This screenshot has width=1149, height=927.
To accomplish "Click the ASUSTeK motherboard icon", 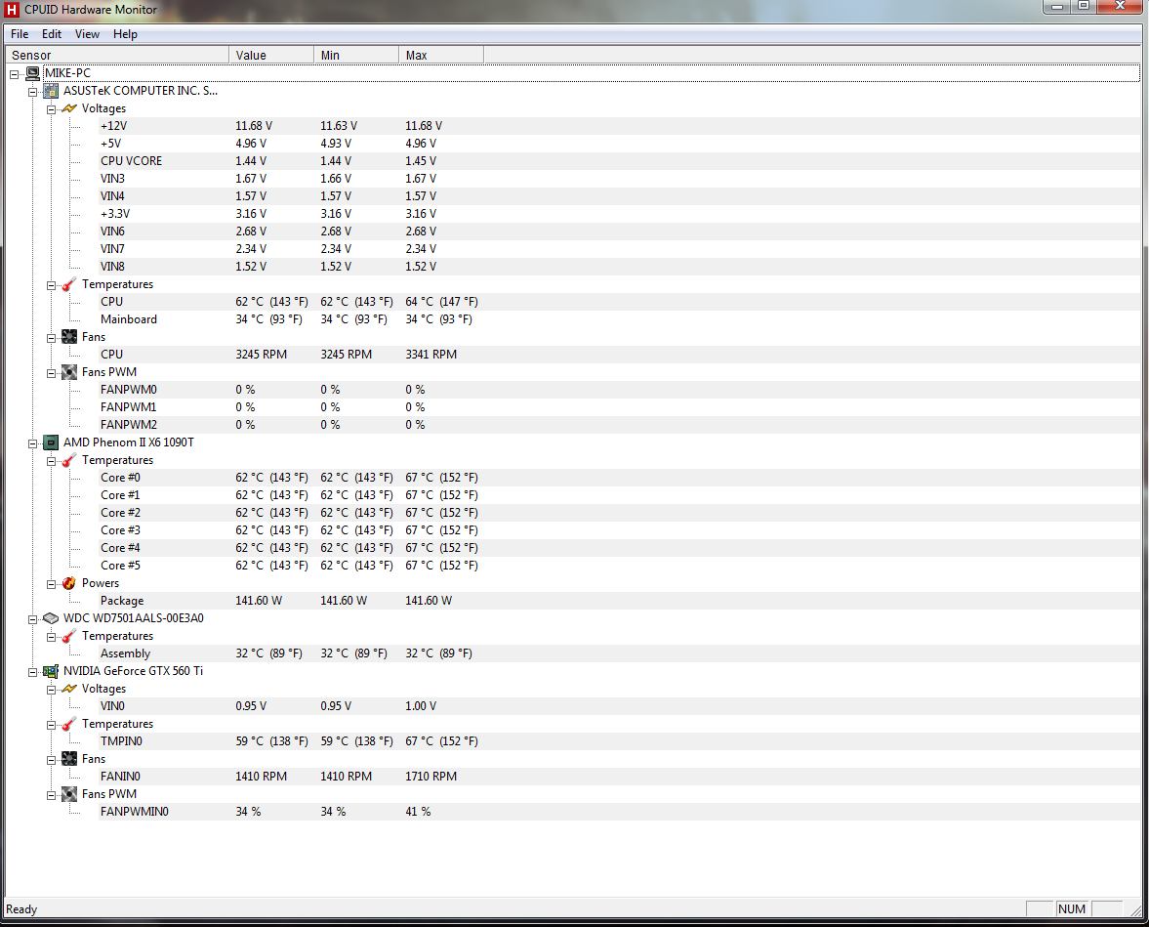I will [51, 91].
